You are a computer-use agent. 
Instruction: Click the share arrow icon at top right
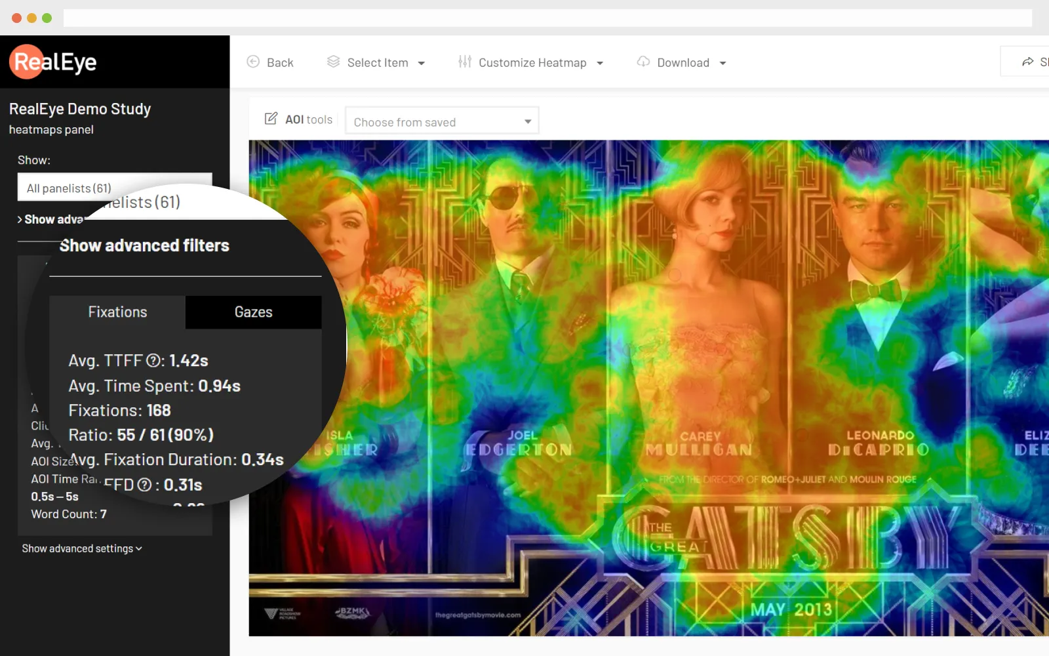coord(1027,62)
